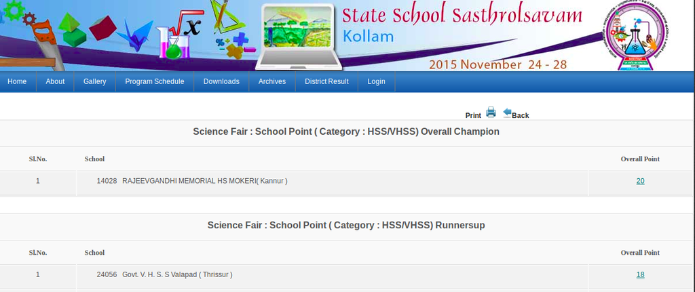The width and height of the screenshot is (695, 292).
Task: Click the blue Back arrow icon
Action: (x=507, y=112)
